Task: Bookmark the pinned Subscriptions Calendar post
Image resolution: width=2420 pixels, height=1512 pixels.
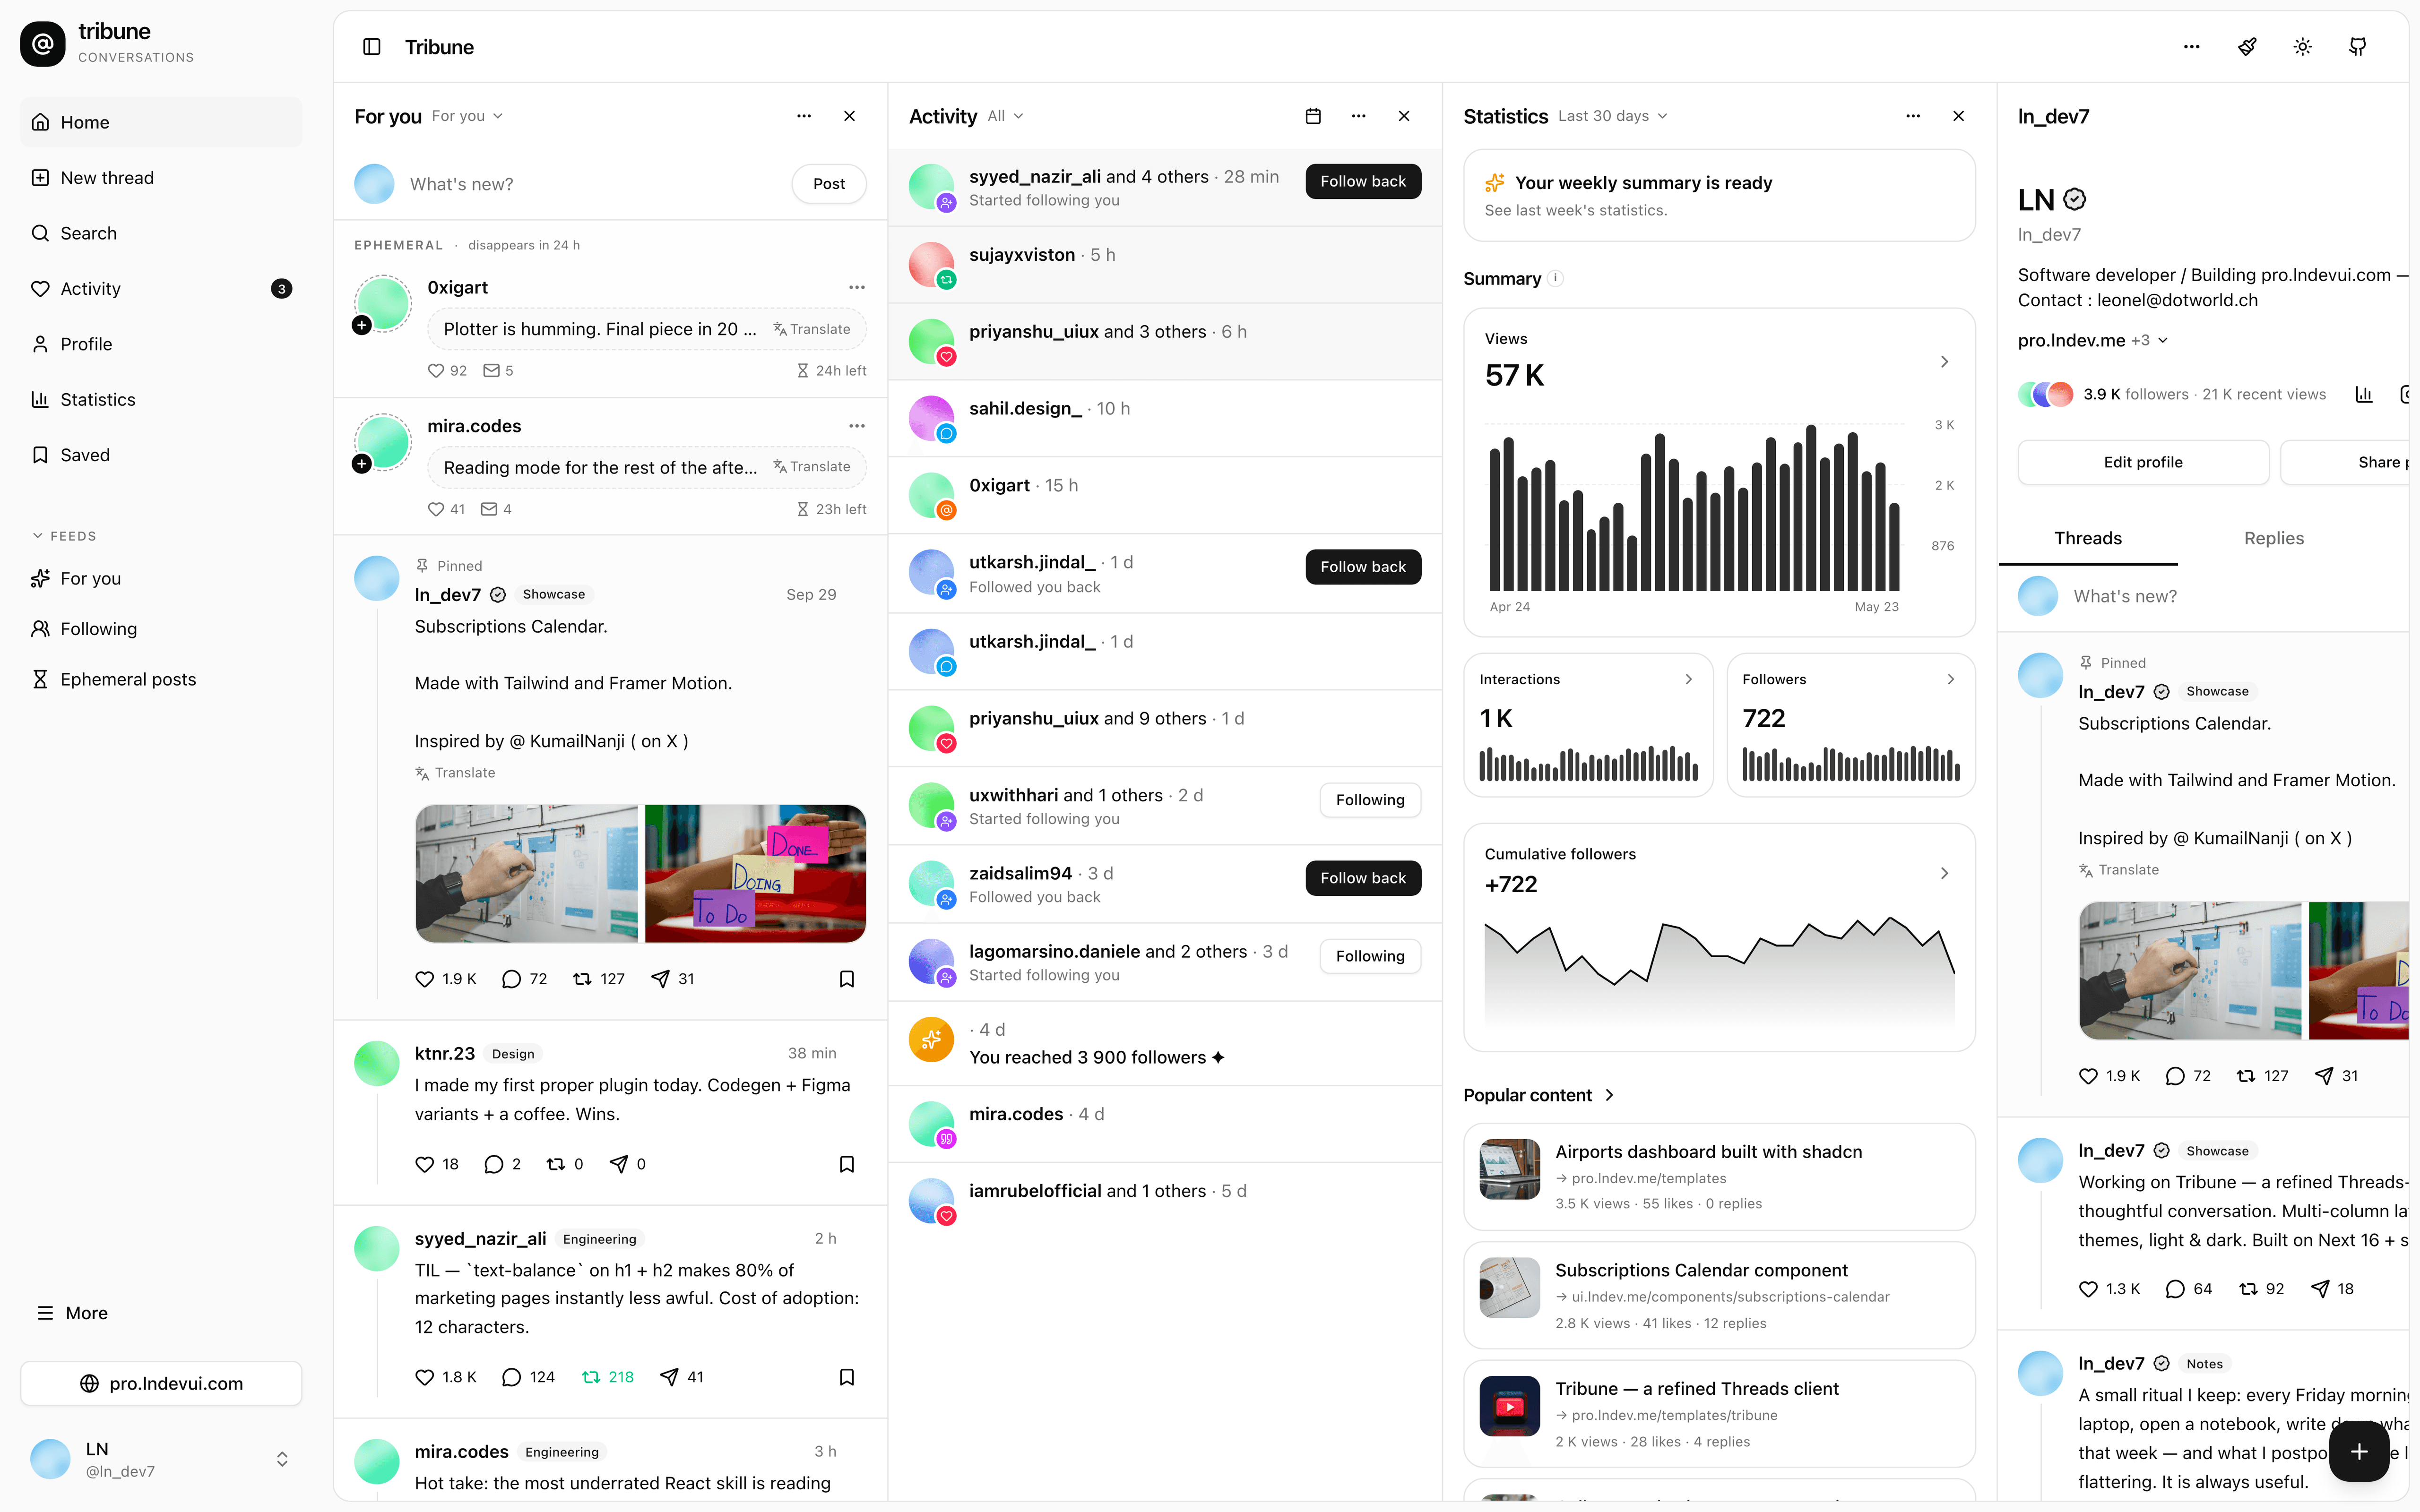Action: (847, 979)
